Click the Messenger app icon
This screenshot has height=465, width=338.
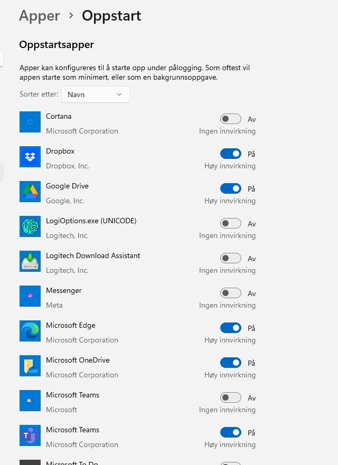[x=30, y=296]
